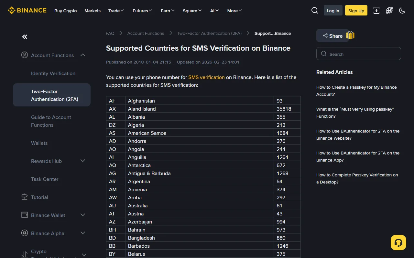Expand the Binance Wallet chevron
The width and height of the screenshot is (414, 258).
coord(83,215)
